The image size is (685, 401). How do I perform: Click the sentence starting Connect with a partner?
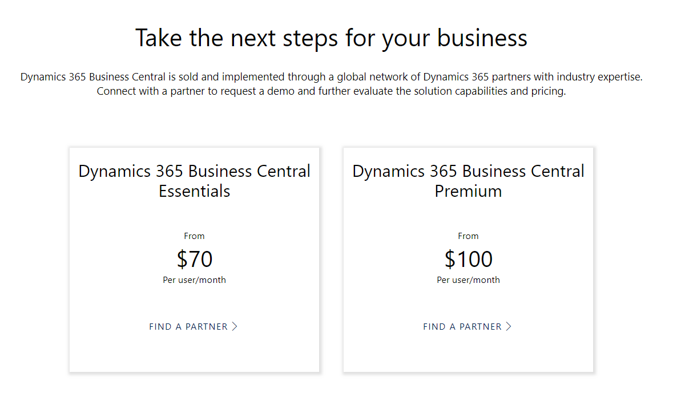click(x=331, y=91)
